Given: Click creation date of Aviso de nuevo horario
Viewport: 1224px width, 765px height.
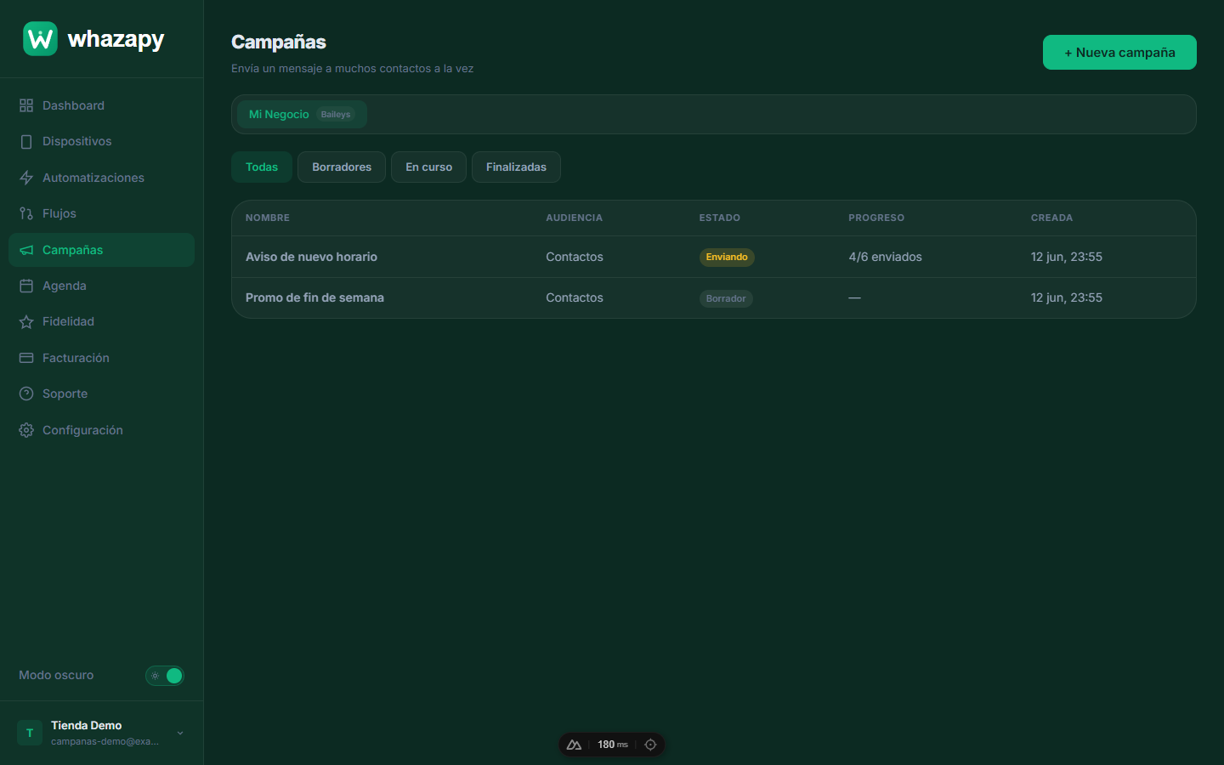Looking at the screenshot, I should click(x=1067, y=257).
